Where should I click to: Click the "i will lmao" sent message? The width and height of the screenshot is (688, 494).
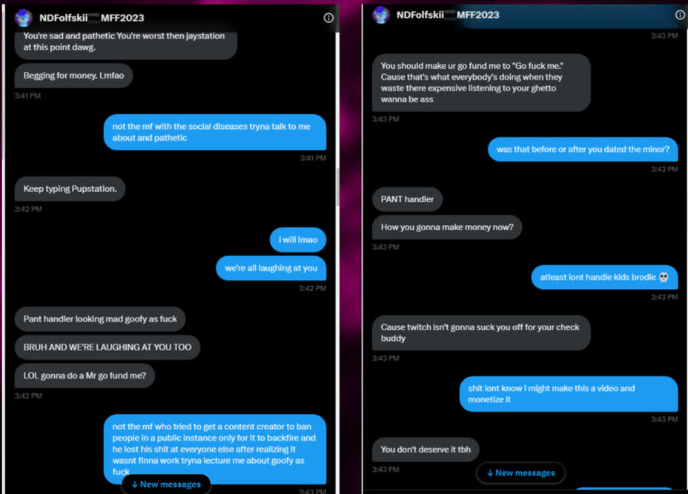click(298, 240)
